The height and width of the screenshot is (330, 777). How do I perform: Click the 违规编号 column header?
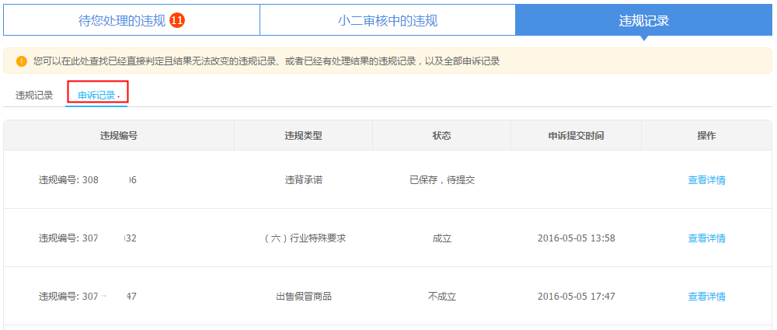coord(118,136)
